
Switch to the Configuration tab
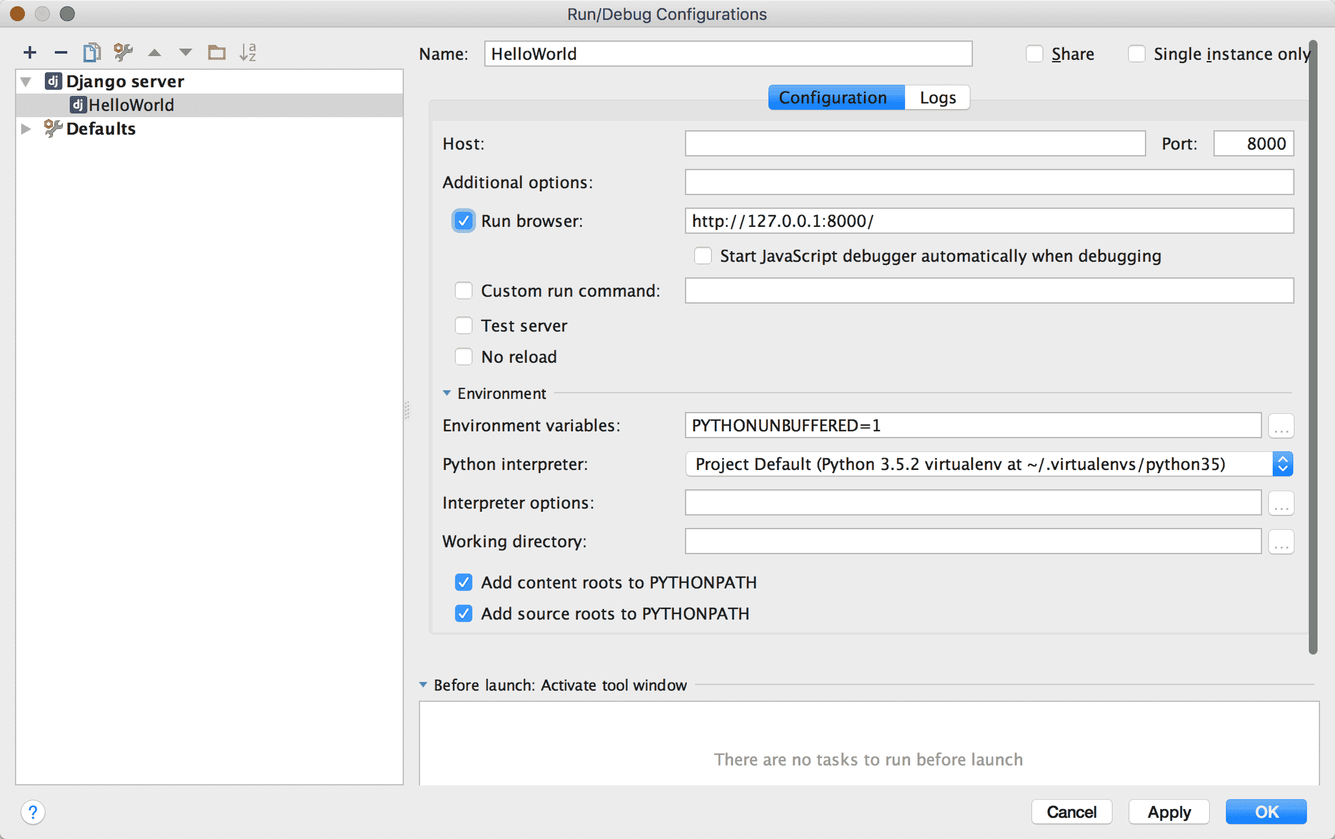pyautogui.click(x=836, y=98)
